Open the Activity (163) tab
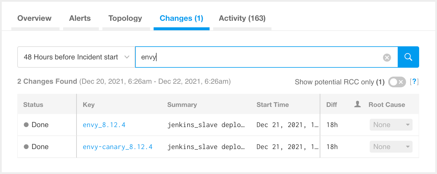Image resolution: width=437 pixels, height=174 pixels. tap(242, 18)
